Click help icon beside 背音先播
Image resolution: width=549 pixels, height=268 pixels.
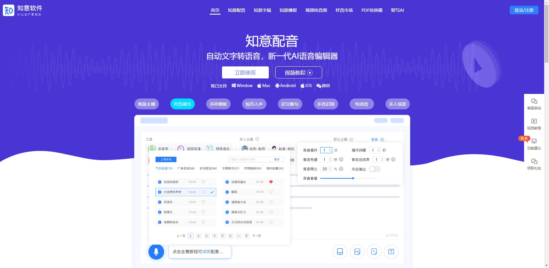(341, 159)
